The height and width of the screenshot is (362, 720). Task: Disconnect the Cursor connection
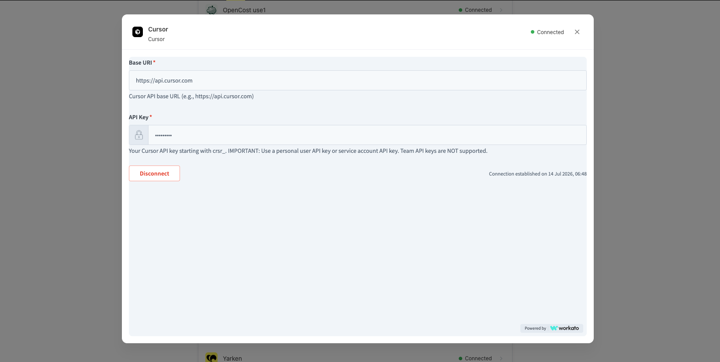coord(154,173)
